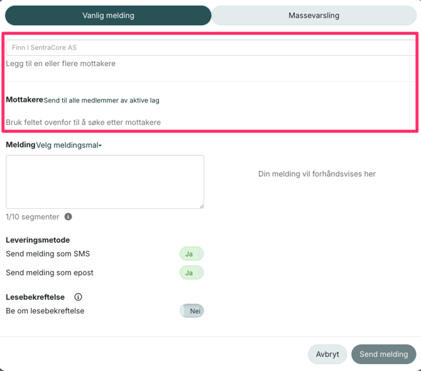Click the 1/10 segmenter counter text
This screenshot has height=371, width=421.
click(33, 217)
